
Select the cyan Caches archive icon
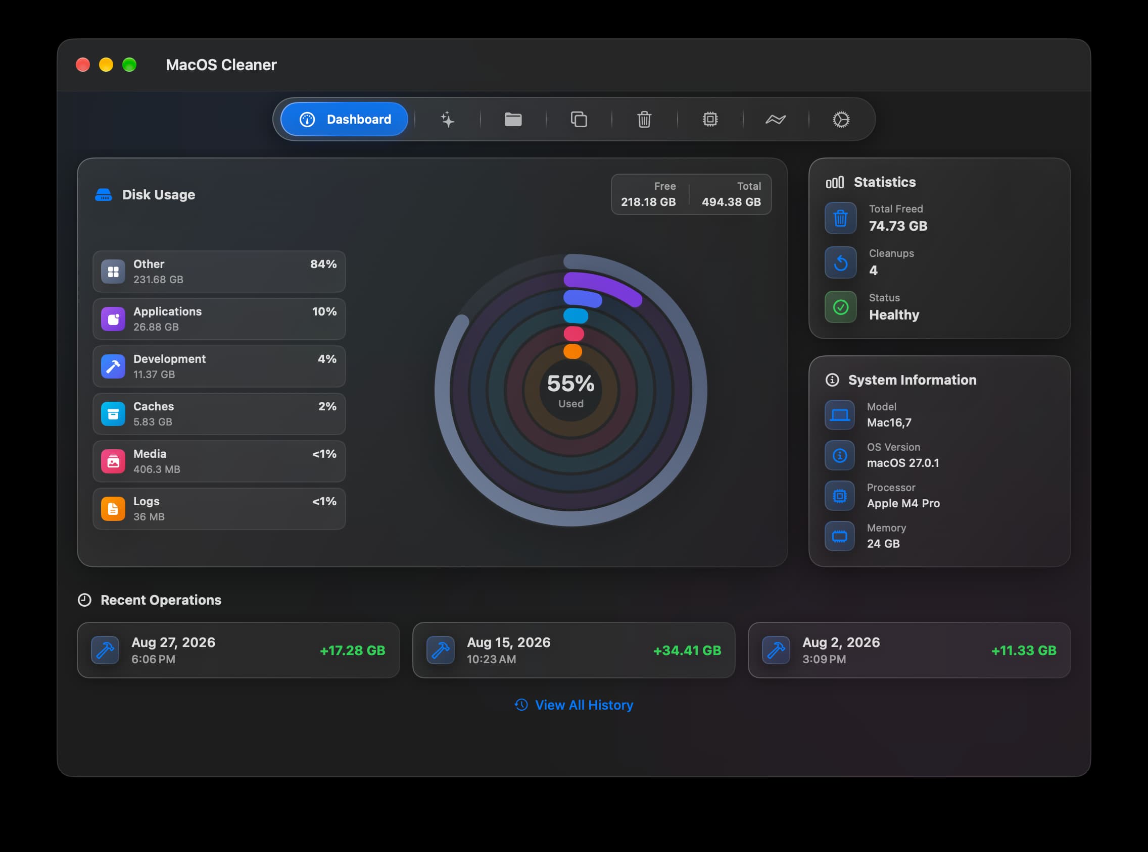click(113, 413)
